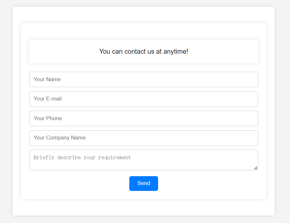The image size is (290, 223).
Task: Focus the Your E-mail text box
Action: (143, 99)
